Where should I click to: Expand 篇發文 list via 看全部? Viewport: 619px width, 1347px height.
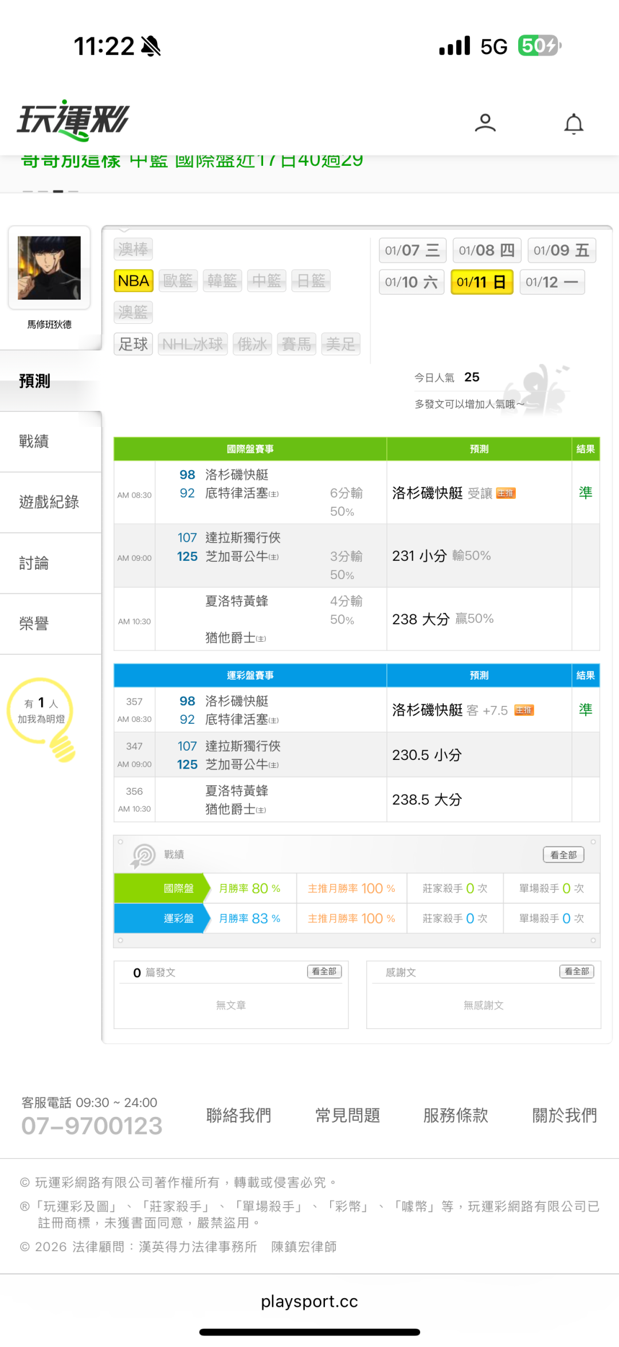click(x=324, y=971)
